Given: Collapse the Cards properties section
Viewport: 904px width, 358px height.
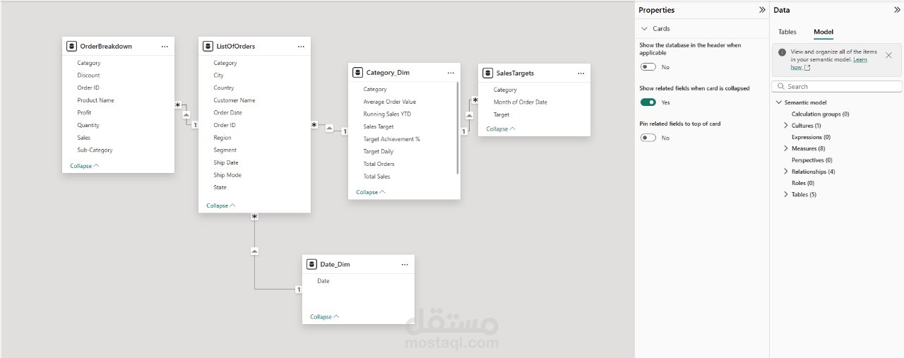Looking at the screenshot, I should pos(644,29).
